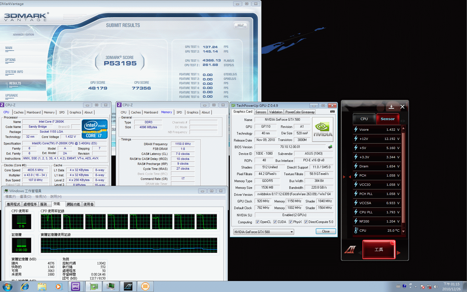The height and width of the screenshot is (292, 467).
Task: Toggle the PhysX checkbox in GPU-Z
Action: [x=290, y=222]
